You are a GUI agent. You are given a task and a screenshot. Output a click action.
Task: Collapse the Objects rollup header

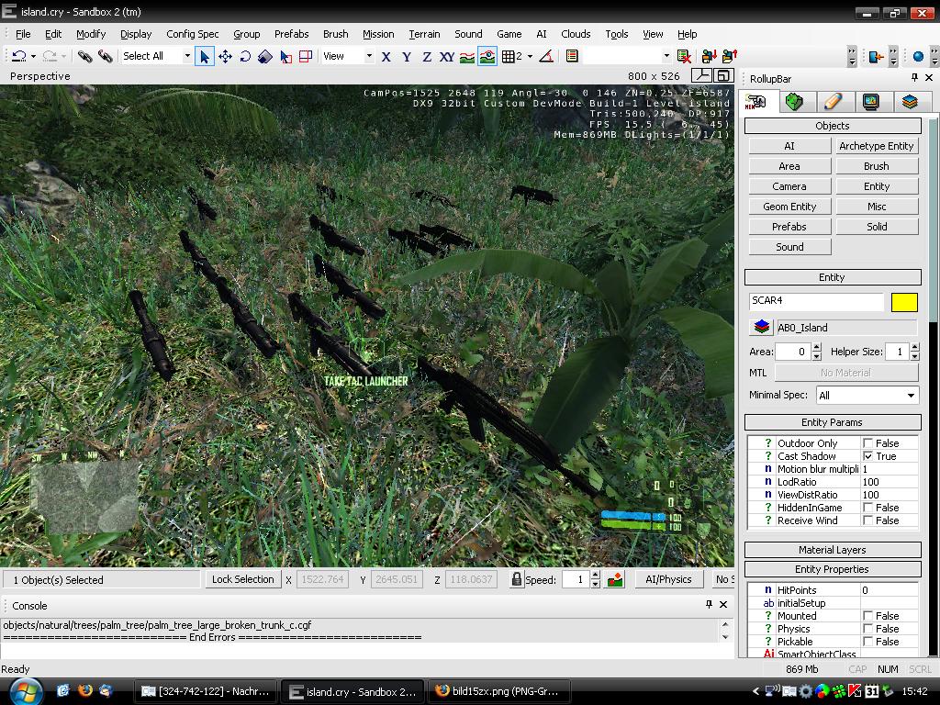(x=832, y=126)
